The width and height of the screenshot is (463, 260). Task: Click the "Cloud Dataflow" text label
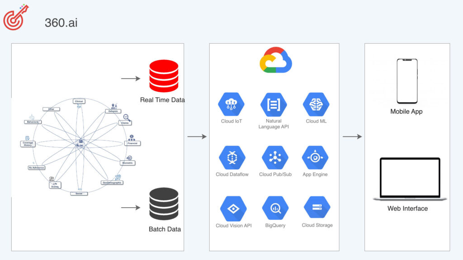[232, 175]
